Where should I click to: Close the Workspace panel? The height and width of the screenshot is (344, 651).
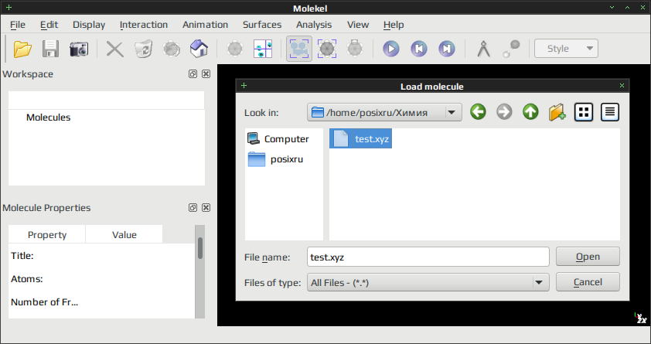pos(206,74)
